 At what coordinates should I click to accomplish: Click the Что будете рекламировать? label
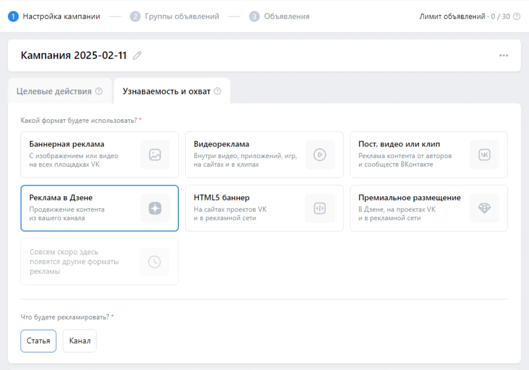(x=65, y=317)
